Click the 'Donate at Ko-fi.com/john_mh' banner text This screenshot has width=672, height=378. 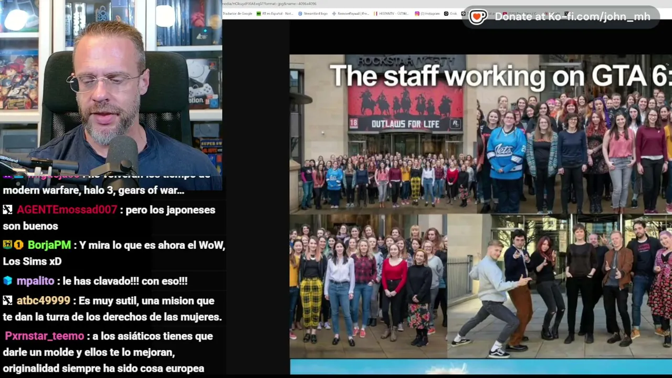(x=572, y=17)
